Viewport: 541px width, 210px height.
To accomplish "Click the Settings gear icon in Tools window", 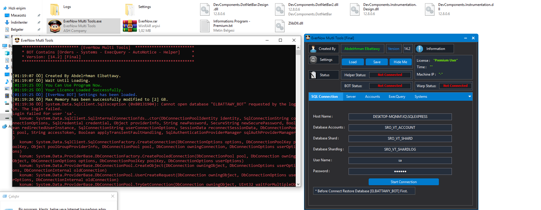I will point(313,60).
